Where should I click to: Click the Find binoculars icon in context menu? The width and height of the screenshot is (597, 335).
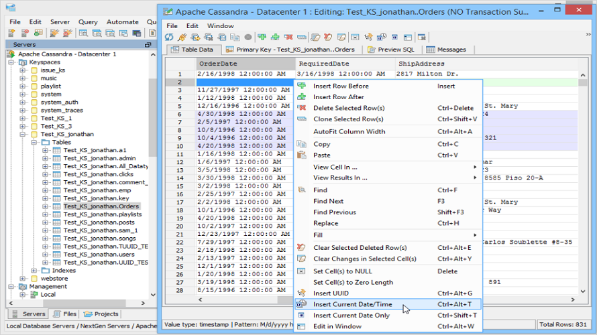[x=302, y=190]
